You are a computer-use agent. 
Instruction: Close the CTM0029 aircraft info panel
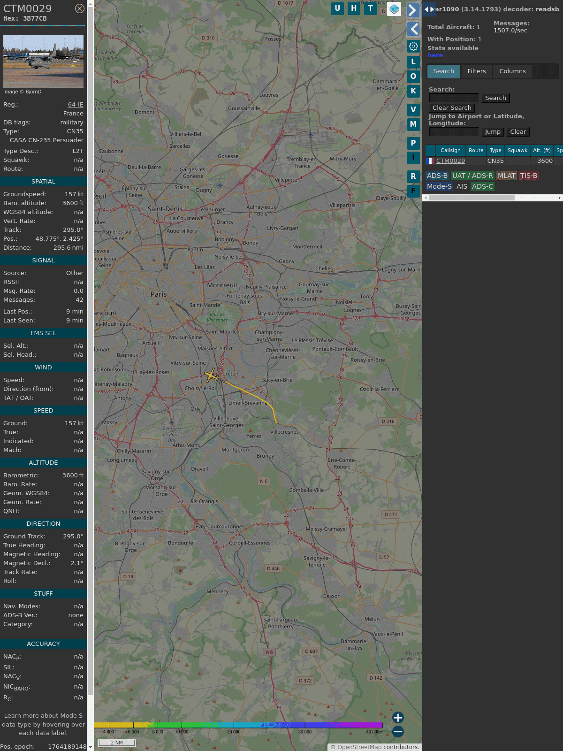(80, 8)
